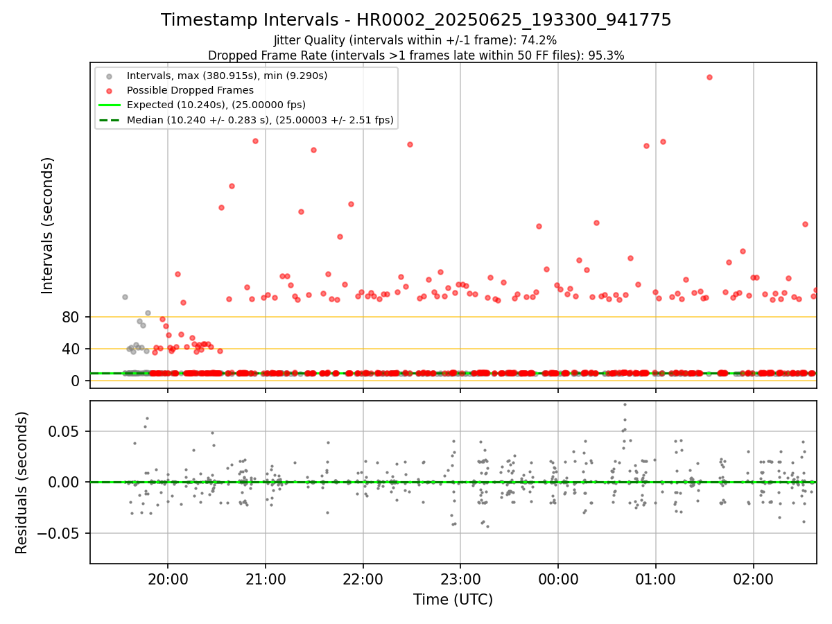Select the Dropped Frame Rate 95.3% subtitle

pyautogui.click(x=416, y=55)
